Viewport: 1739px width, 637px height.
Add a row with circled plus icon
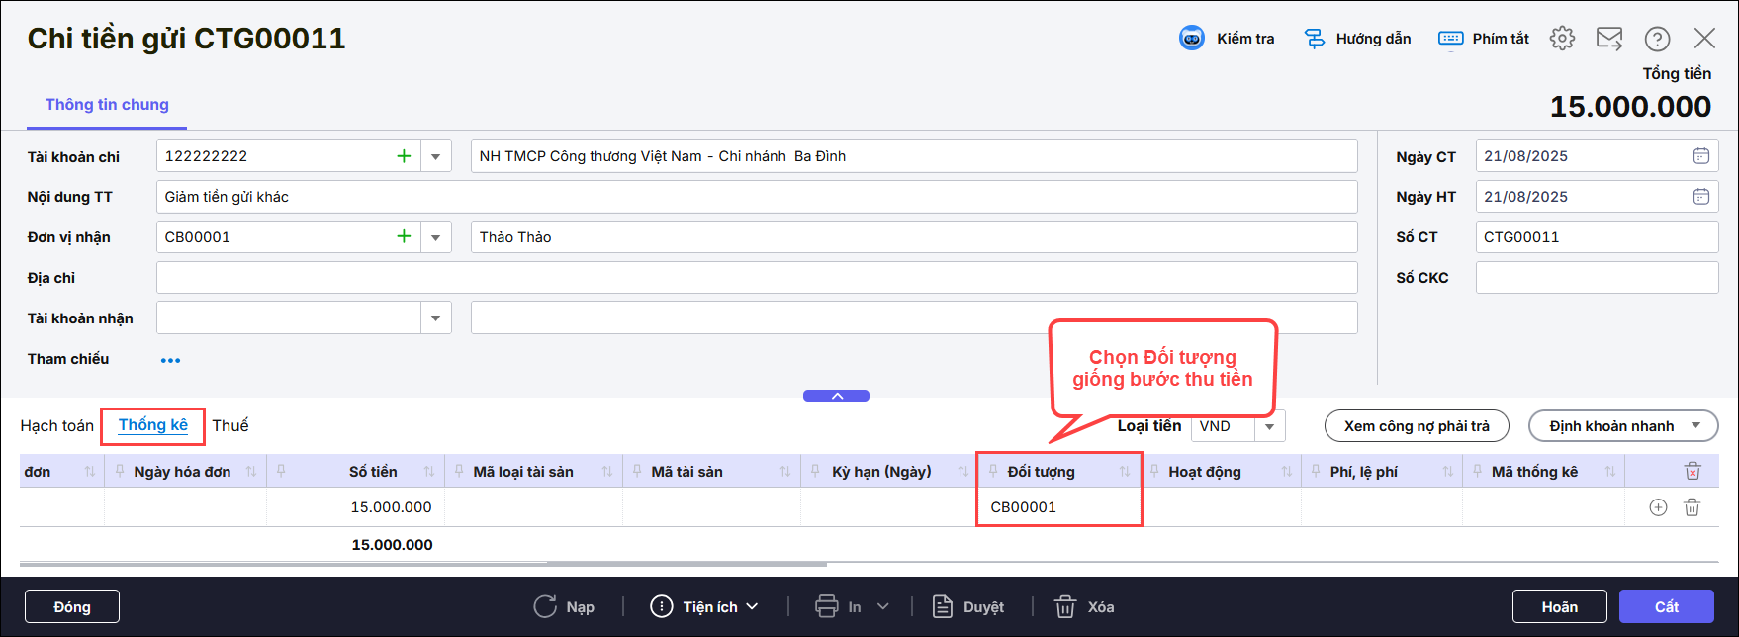coord(1659,507)
